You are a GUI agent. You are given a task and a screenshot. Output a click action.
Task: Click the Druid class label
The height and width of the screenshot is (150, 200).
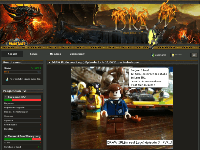click(7, 72)
